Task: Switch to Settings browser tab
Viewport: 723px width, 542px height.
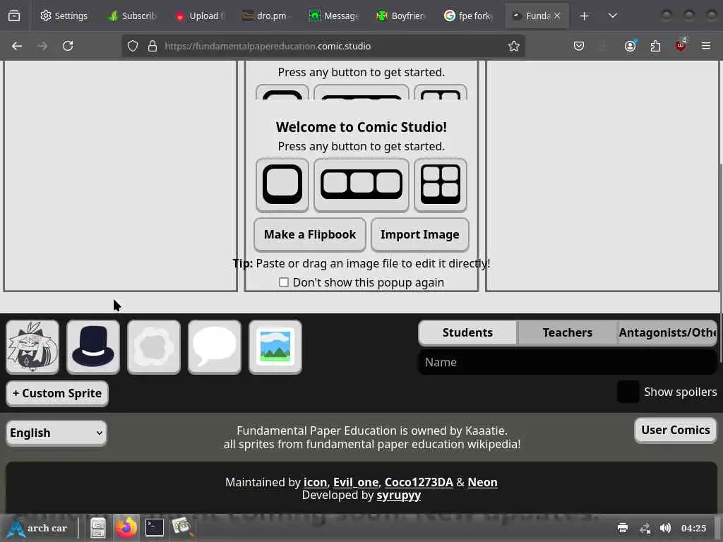Action: [64, 16]
